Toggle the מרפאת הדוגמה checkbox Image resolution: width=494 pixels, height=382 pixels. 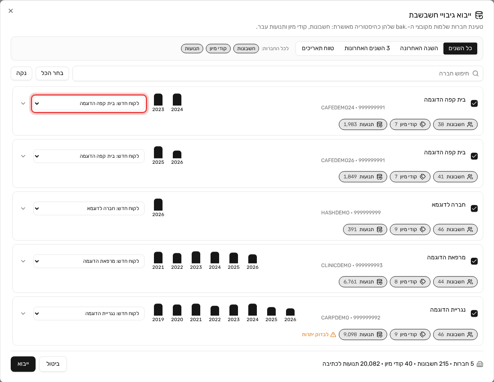(474, 261)
